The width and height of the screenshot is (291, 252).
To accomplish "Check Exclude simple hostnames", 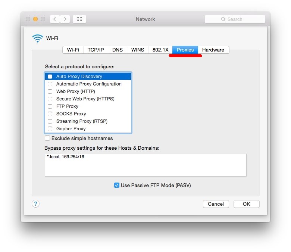I will coord(47,138).
